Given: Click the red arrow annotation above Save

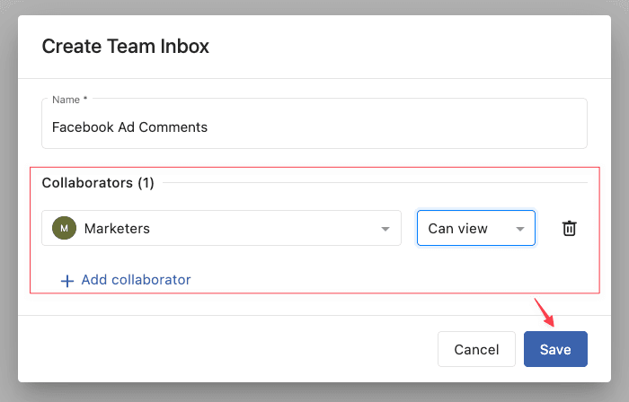Looking at the screenshot, I should click(x=545, y=312).
